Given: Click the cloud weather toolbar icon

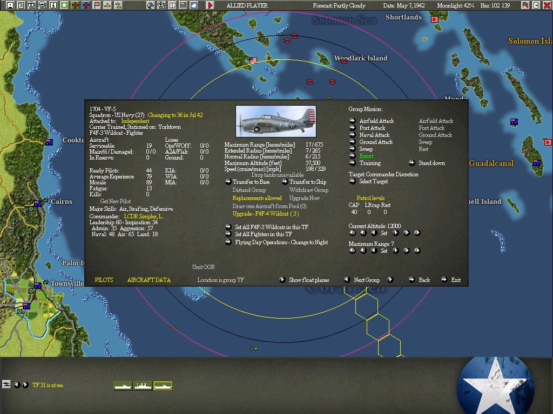Looking at the screenshot, I should [x=194, y=5].
